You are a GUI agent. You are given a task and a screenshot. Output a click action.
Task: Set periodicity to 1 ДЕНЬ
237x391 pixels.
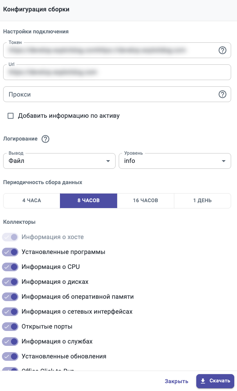pos(202,201)
